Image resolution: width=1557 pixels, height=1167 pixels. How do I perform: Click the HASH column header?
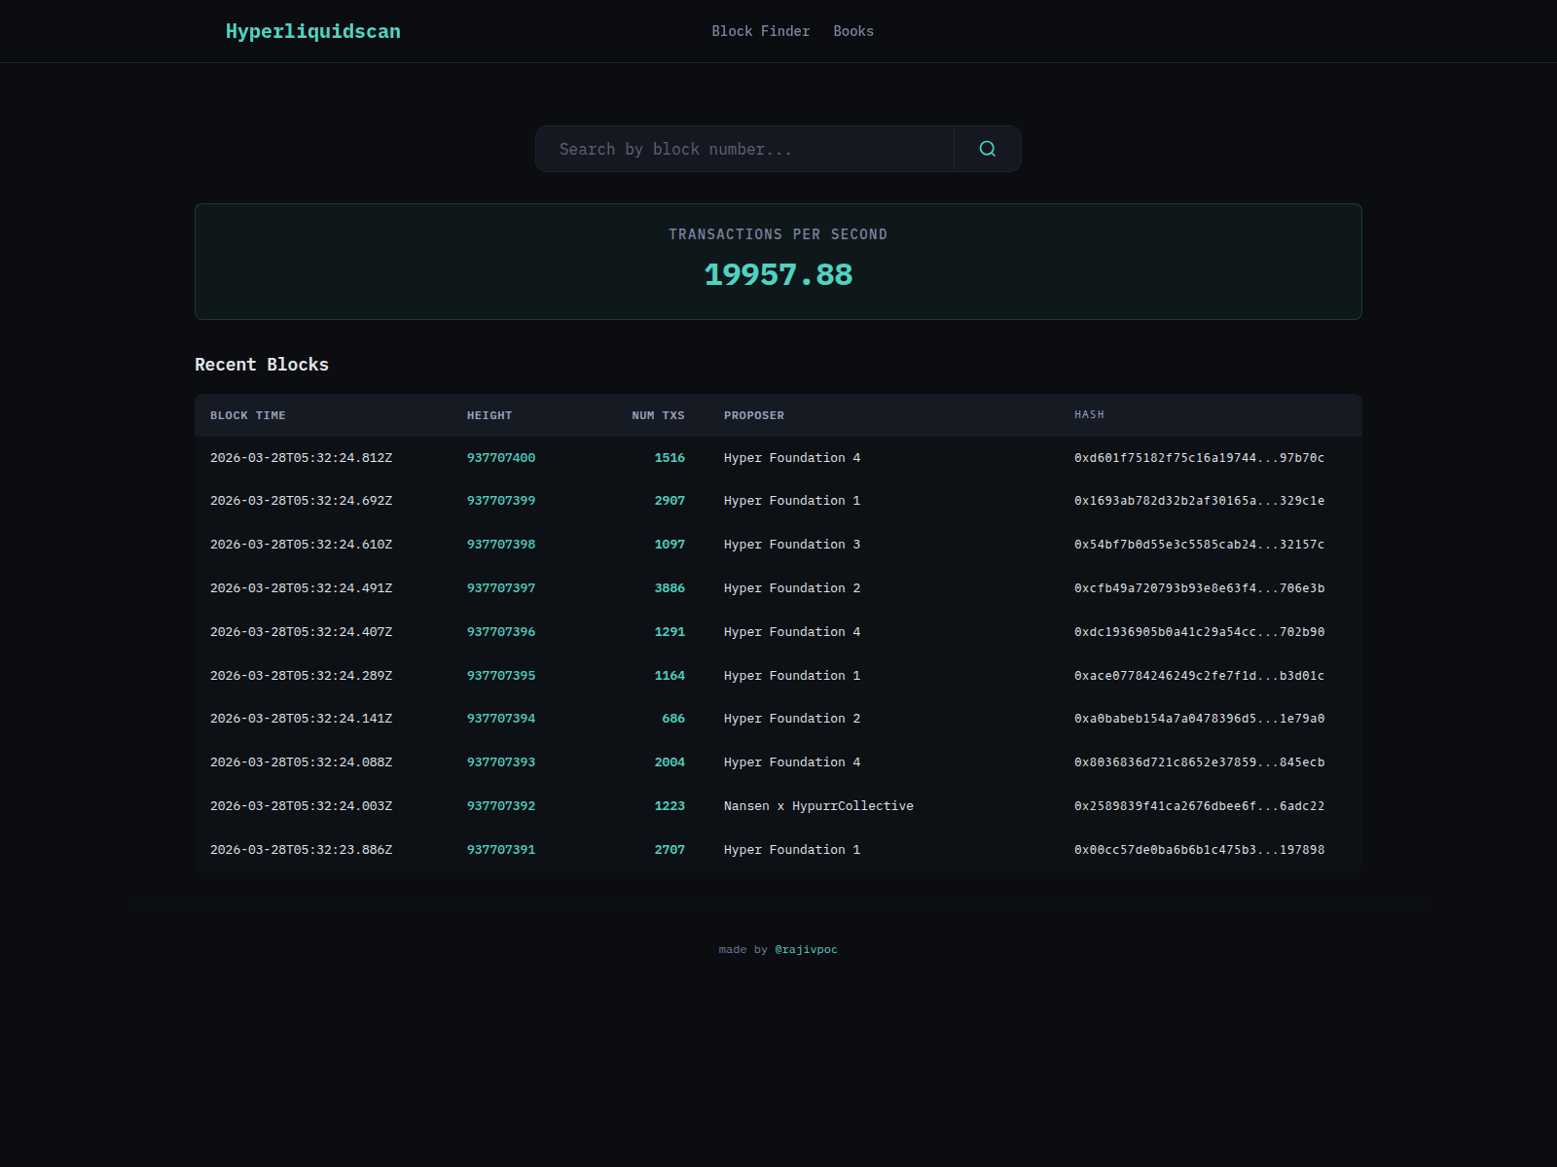[x=1089, y=414]
